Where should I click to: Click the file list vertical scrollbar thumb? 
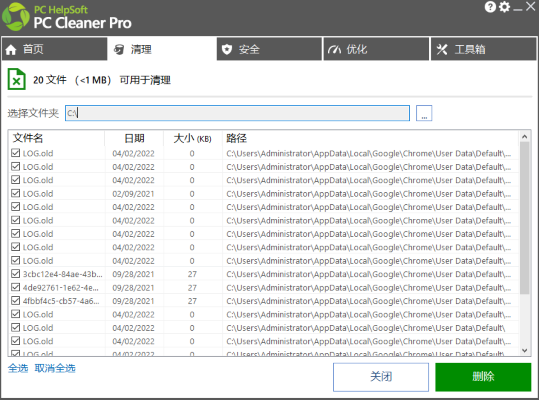pyautogui.click(x=524, y=218)
